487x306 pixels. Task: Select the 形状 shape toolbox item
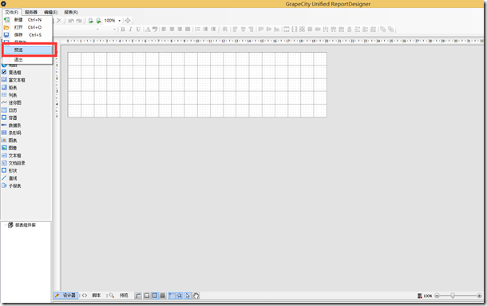click(10, 170)
